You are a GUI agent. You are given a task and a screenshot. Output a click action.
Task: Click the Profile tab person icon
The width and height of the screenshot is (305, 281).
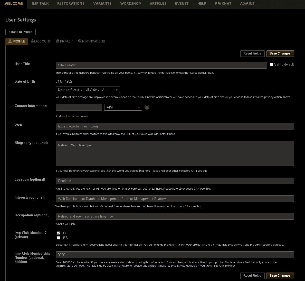point(10,41)
